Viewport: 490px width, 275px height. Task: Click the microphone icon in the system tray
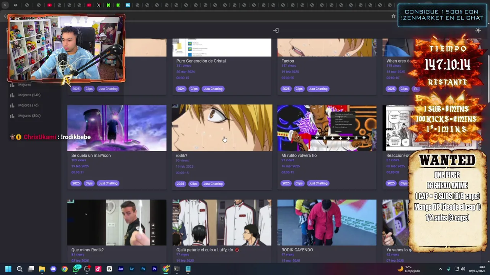(449, 269)
